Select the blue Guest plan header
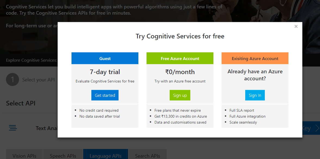 click(105, 58)
